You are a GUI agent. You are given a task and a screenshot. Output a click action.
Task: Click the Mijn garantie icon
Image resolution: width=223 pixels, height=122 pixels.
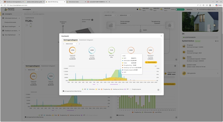[184, 73]
